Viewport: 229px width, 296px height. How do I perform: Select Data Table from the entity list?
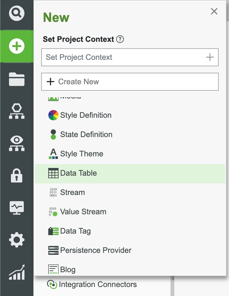(x=78, y=173)
